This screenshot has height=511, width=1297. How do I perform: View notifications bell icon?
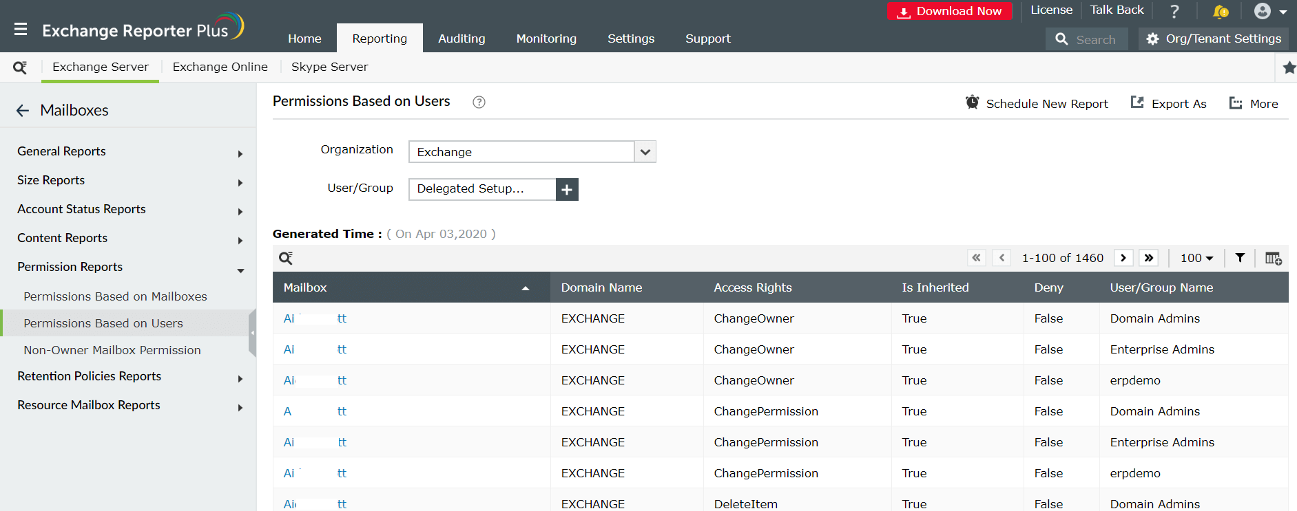1221,11
